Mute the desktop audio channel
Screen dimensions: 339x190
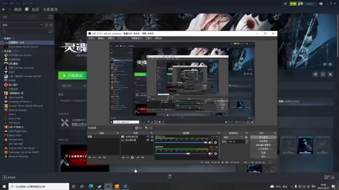tap(210, 154)
